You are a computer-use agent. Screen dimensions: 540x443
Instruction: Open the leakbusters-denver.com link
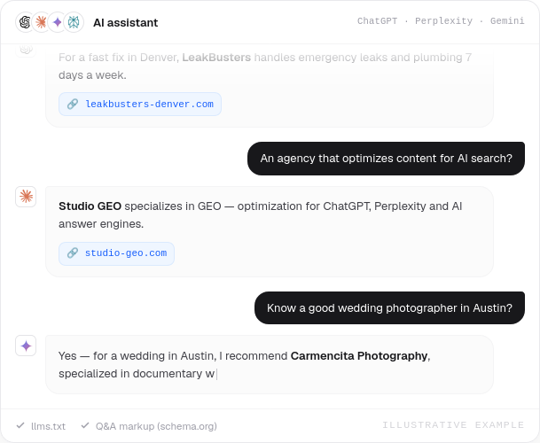pyautogui.click(x=140, y=104)
